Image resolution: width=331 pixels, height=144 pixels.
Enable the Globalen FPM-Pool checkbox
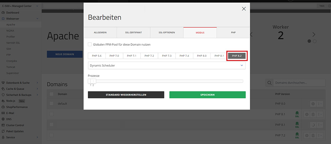tap(90, 45)
